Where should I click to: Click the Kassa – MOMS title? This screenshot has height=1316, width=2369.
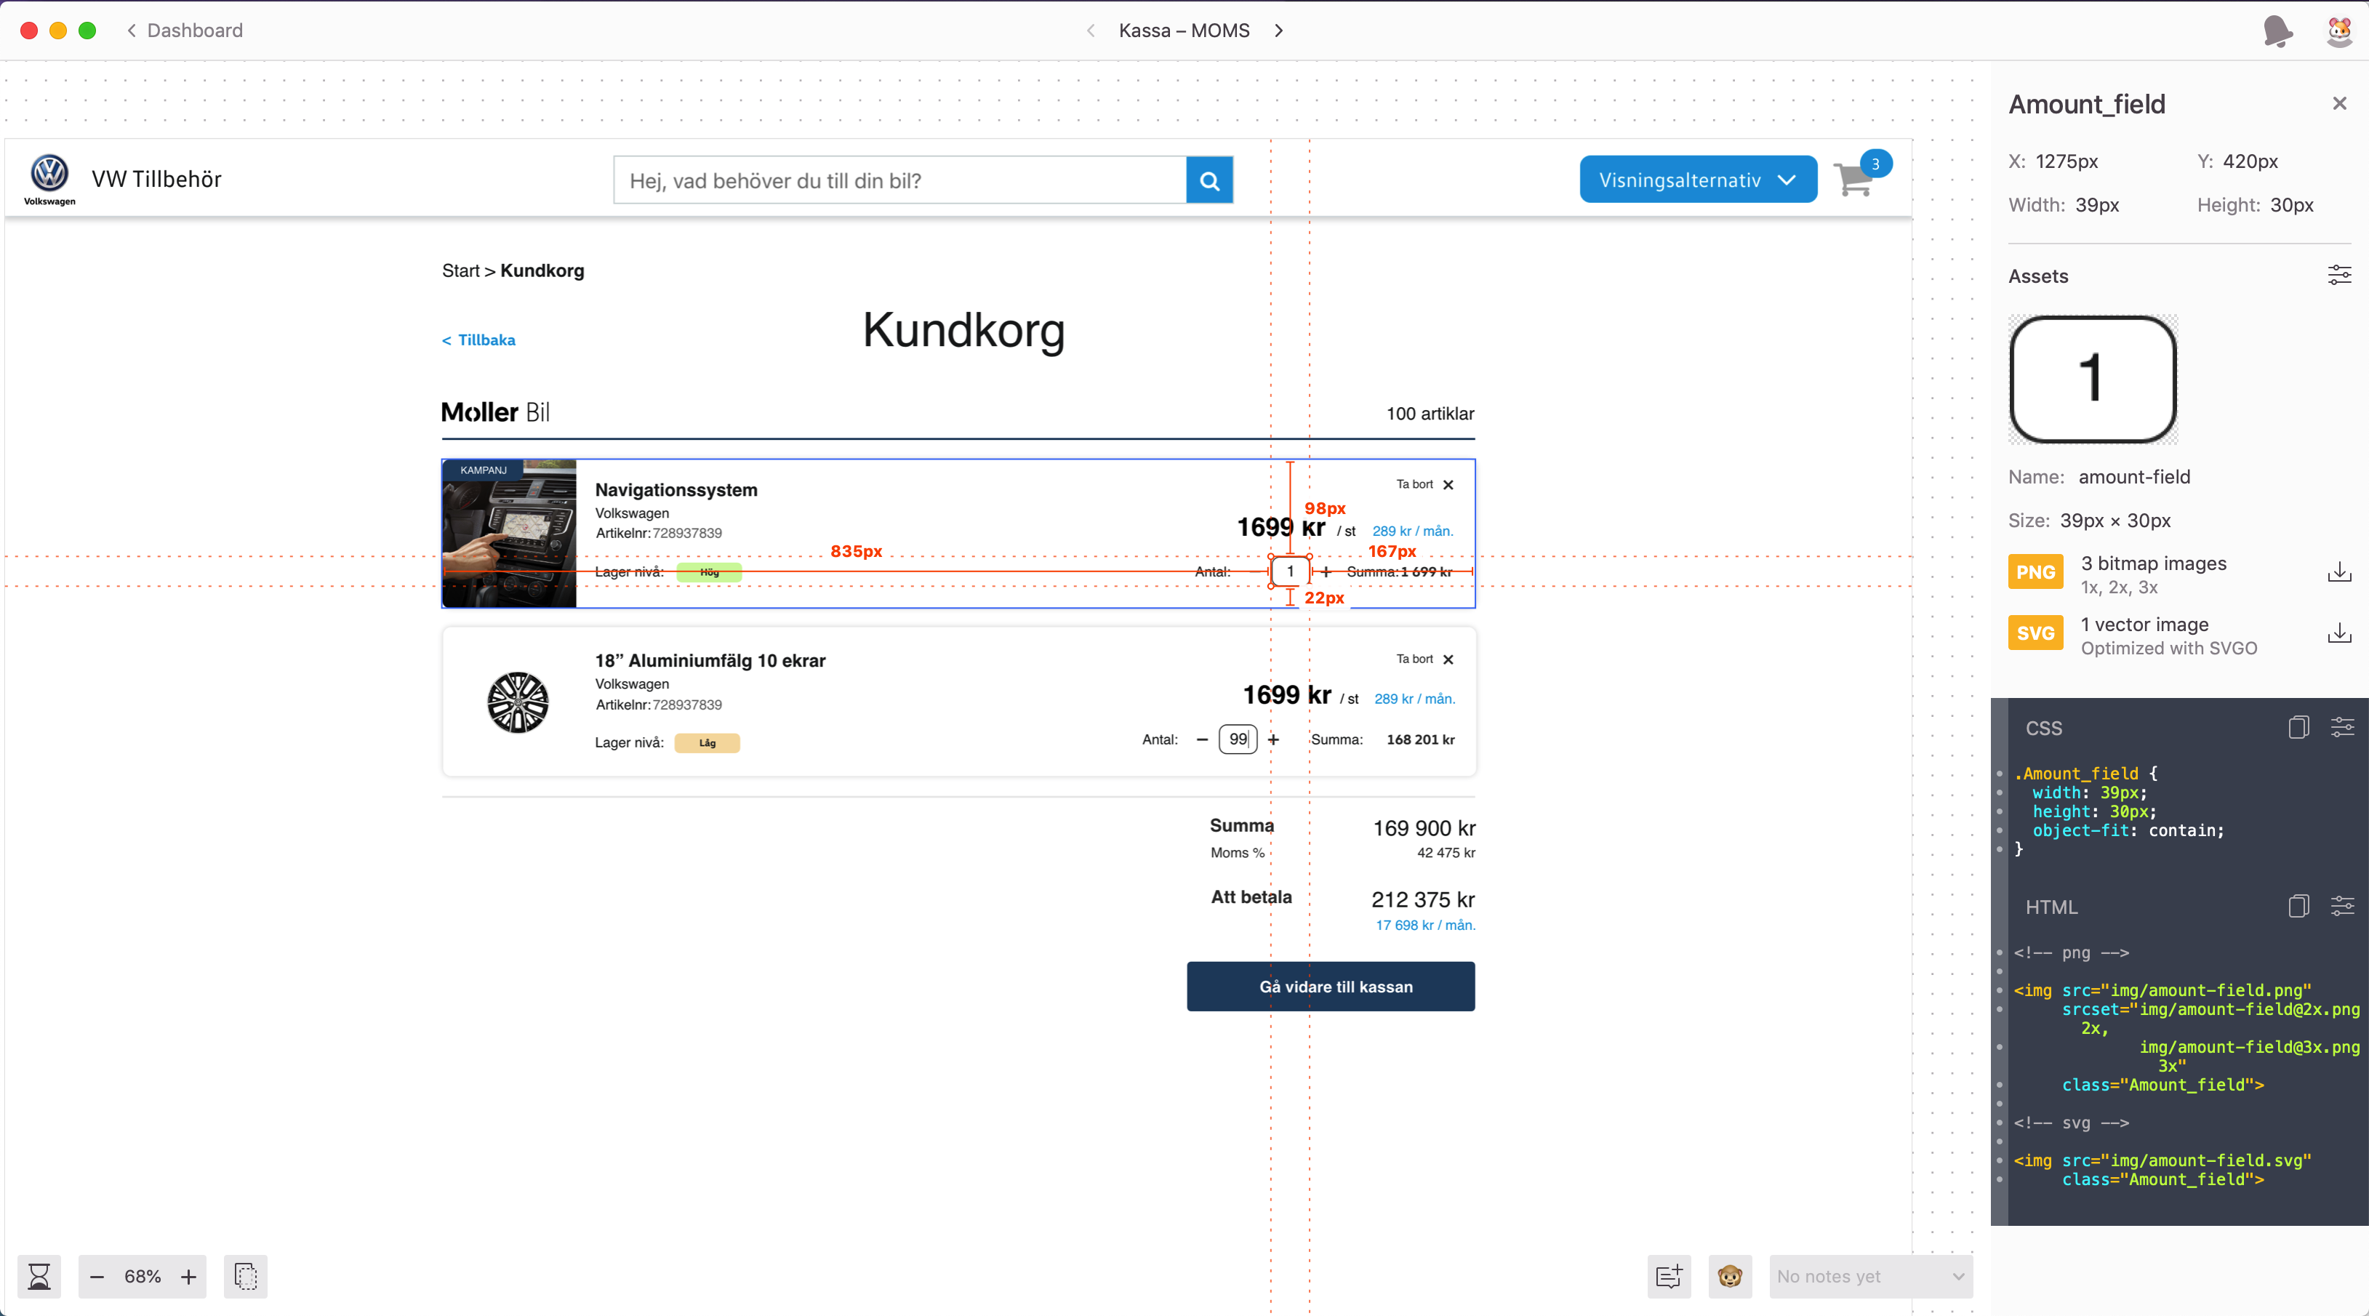[x=1184, y=31]
